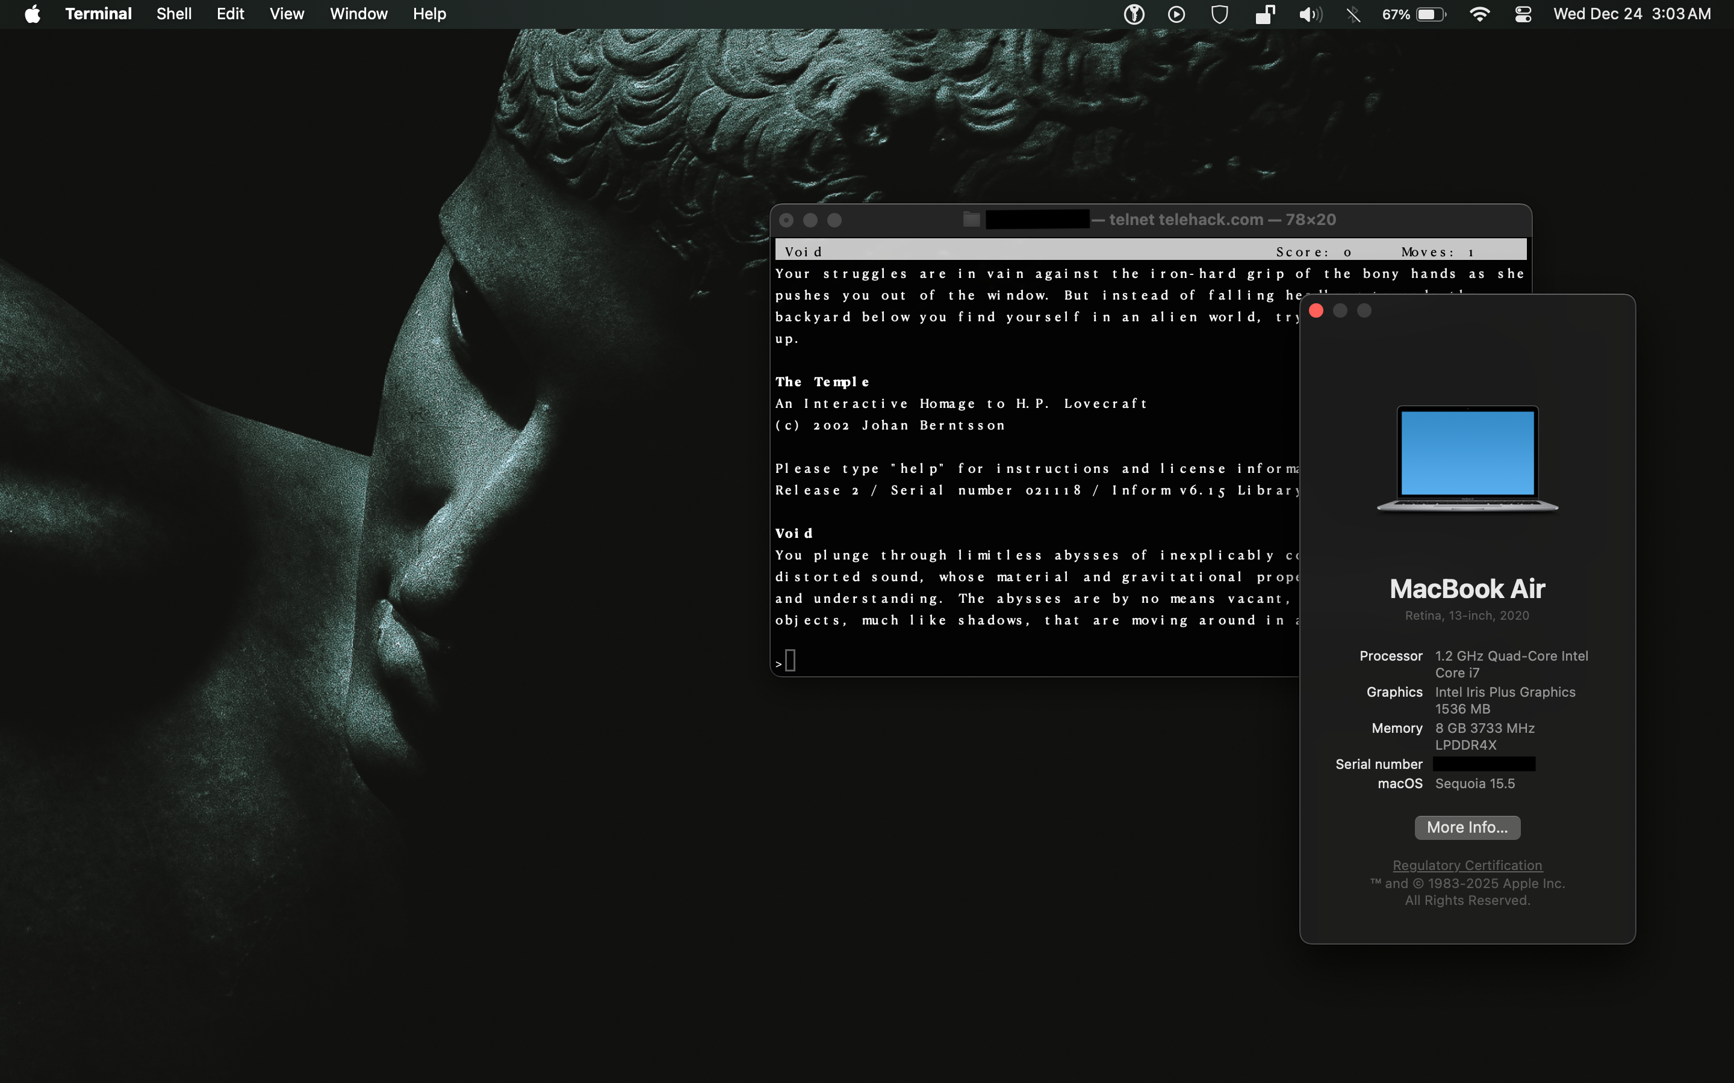1734x1083 pixels.
Task: Open the View menu
Action: 287,14
